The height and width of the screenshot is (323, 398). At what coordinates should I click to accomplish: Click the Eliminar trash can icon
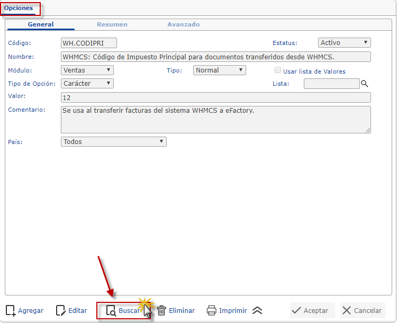(x=161, y=311)
